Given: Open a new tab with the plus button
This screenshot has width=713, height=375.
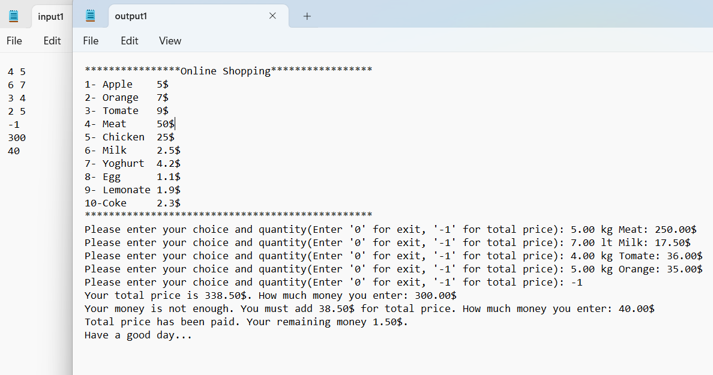Looking at the screenshot, I should [307, 16].
